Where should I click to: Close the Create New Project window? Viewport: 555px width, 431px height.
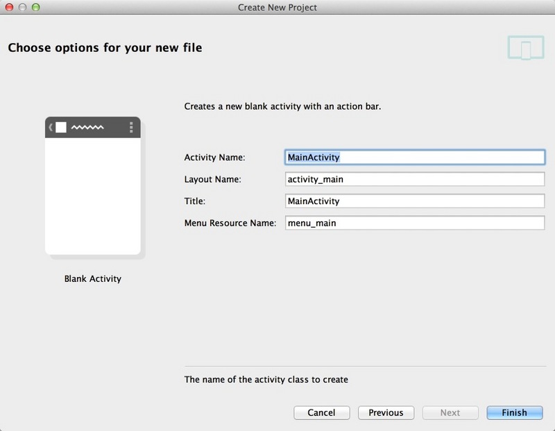[8, 7]
